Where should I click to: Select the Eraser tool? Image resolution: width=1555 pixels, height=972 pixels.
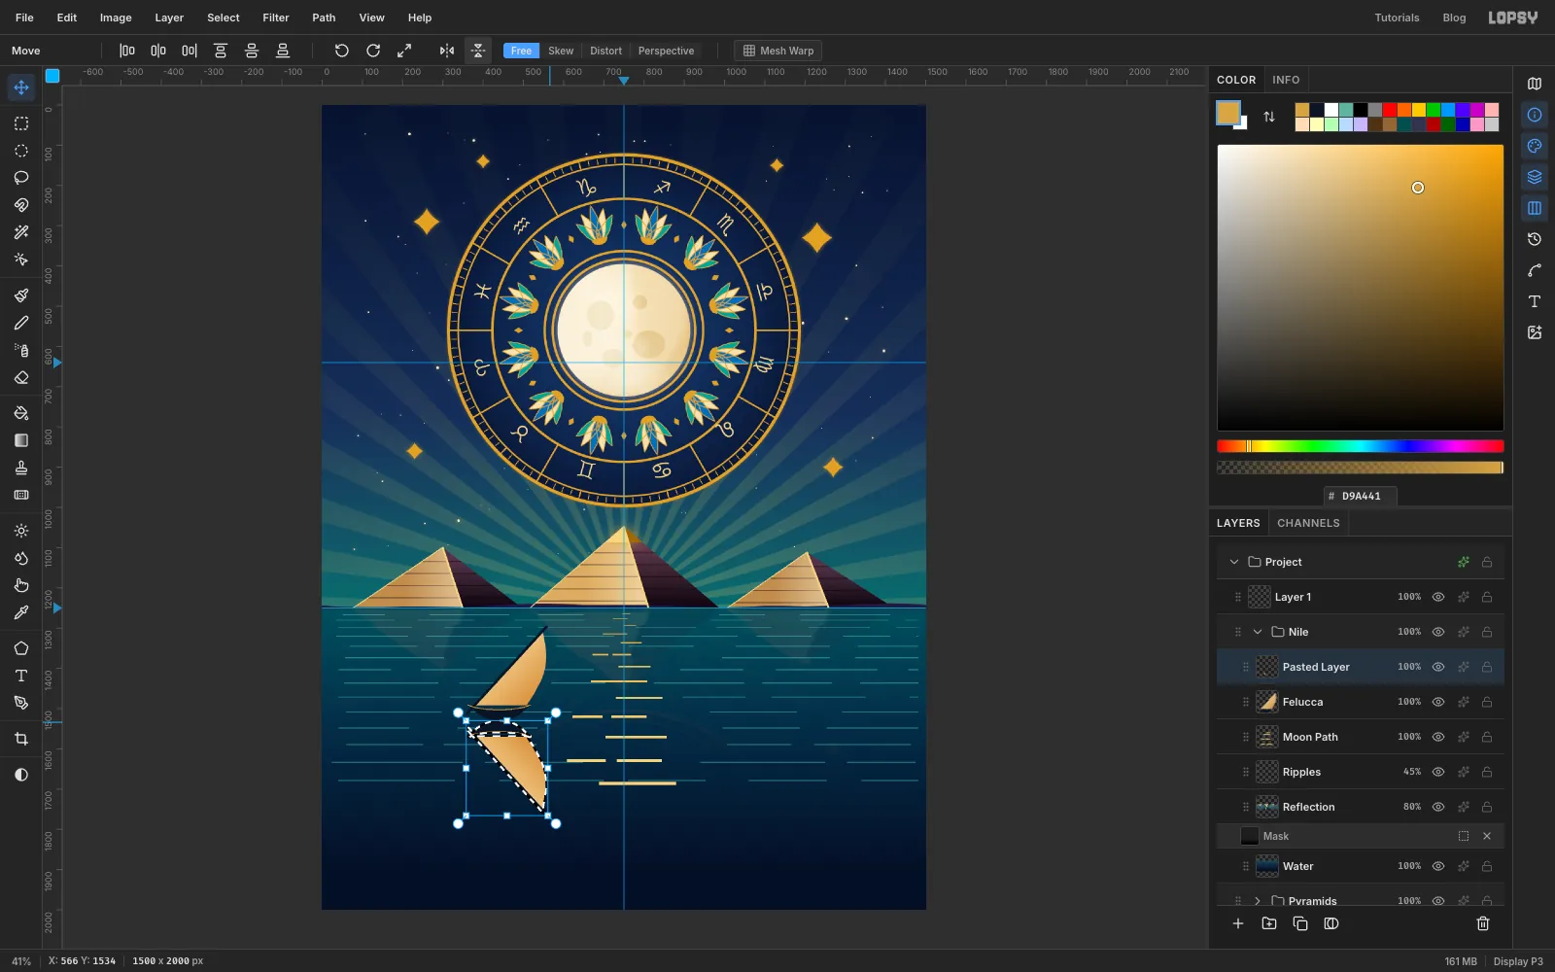(21, 377)
